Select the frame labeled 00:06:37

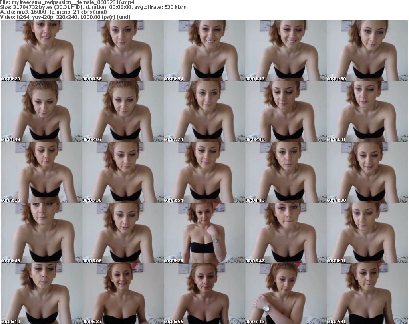pyautogui.click(x=123, y=294)
